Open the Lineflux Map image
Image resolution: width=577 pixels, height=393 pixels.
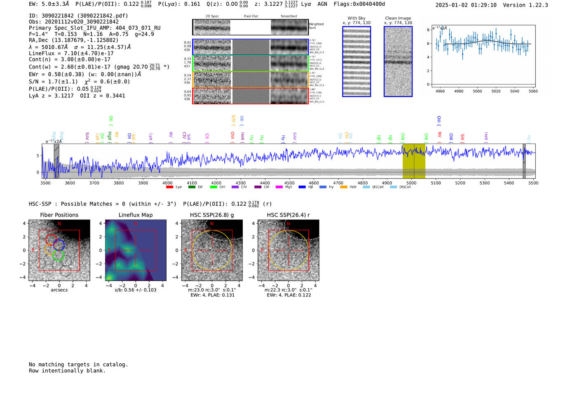tap(136, 250)
